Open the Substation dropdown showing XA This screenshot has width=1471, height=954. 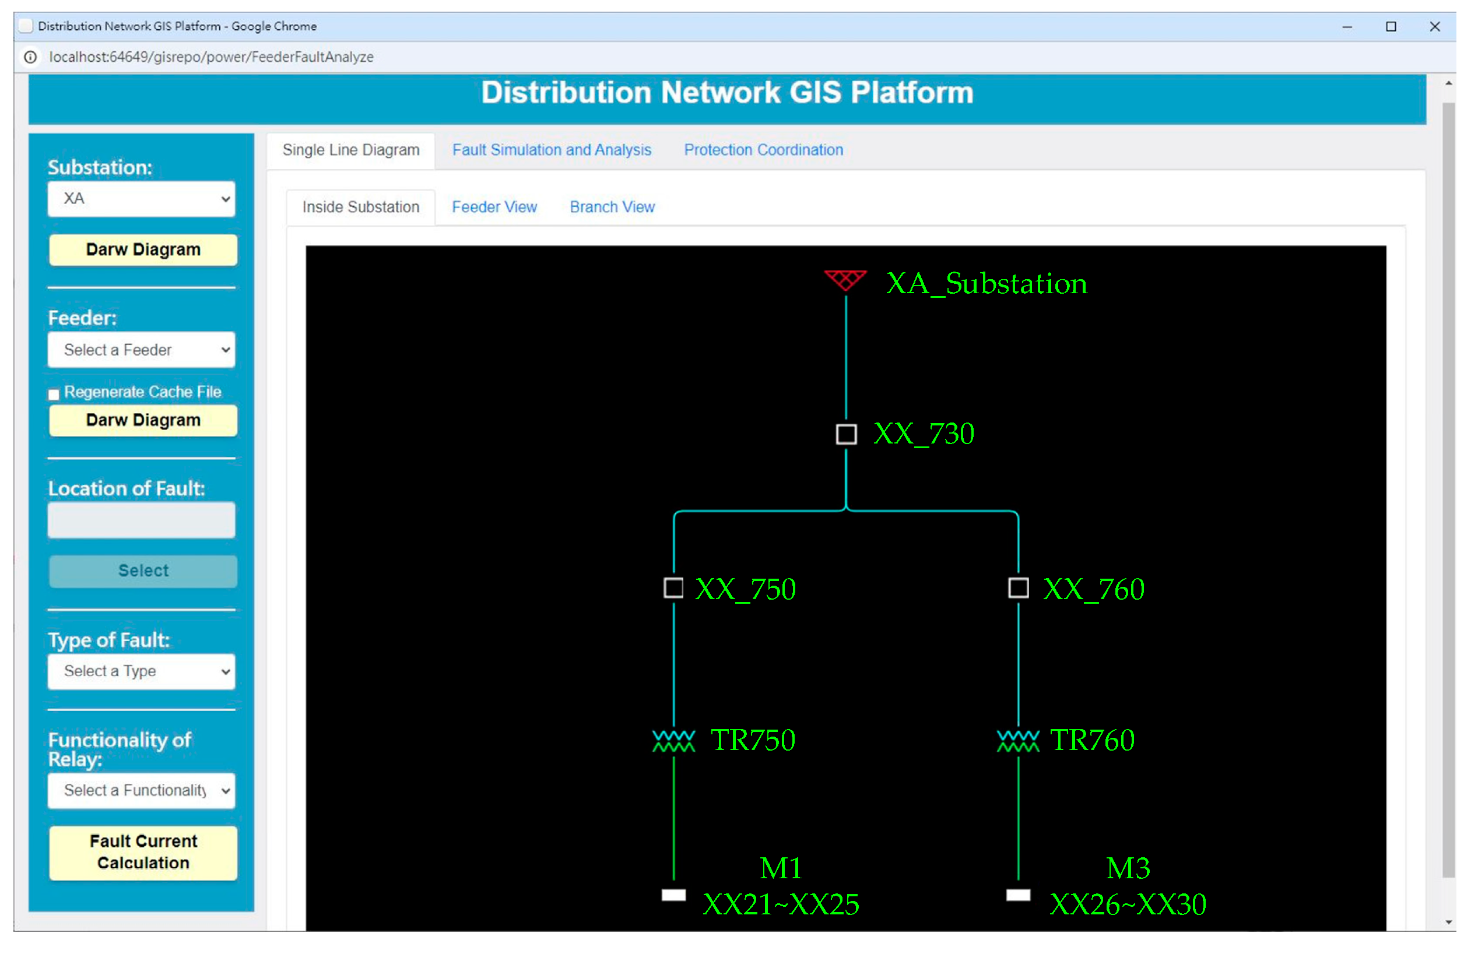142,199
